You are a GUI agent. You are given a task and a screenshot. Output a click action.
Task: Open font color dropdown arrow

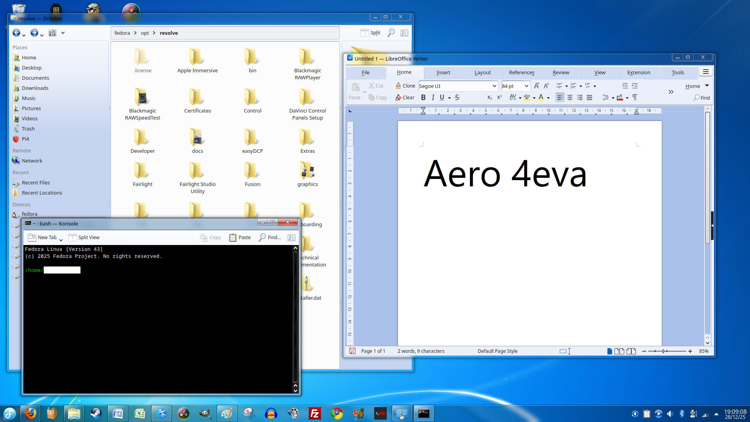(x=548, y=98)
